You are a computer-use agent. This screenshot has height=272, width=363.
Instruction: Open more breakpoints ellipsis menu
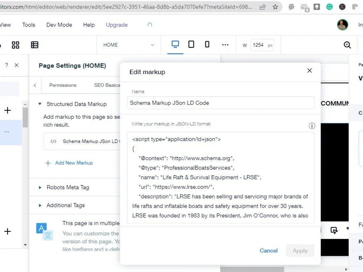click(225, 45)
